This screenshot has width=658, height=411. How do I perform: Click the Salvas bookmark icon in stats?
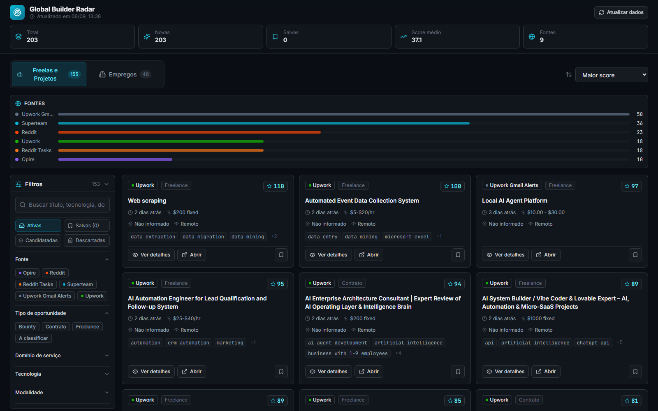pos(275,37)
